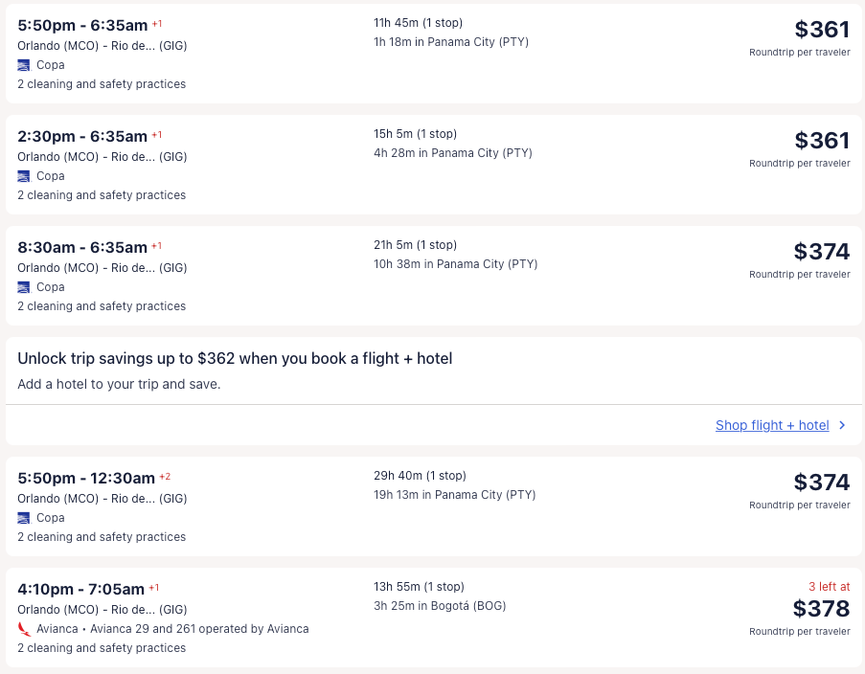Click the 29h 40m (1 stop) duration

(x=420, y=475)
